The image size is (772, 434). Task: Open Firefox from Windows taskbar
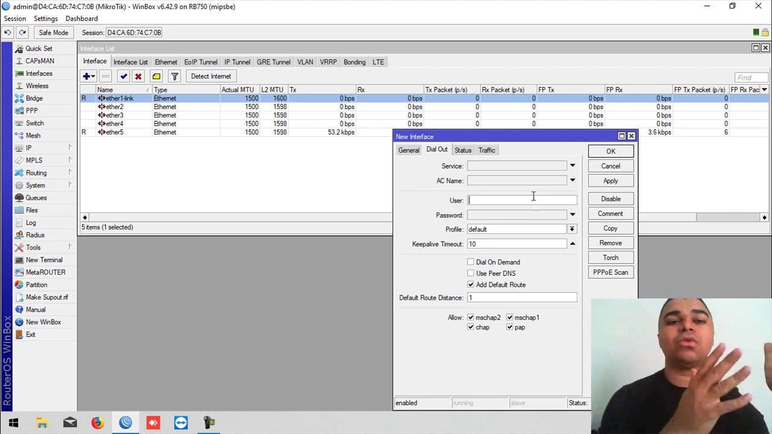click(x=98, y=423)
